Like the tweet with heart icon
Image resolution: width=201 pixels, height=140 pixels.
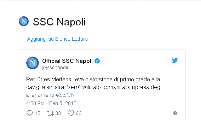pos(71,113)
